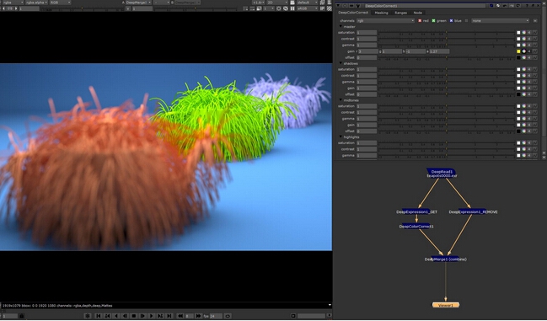Viewport: 547px width, 321px height.
Task: Play the viewer forward
Action: click(152, 316)
